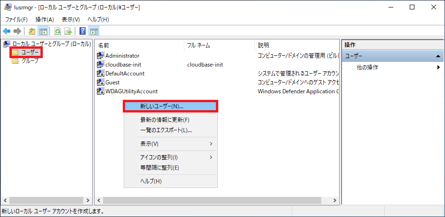Image resolution: width=445 pixels, height=217 pixels.
Task: Select the Guest user icon
Action: coord(101,82)
